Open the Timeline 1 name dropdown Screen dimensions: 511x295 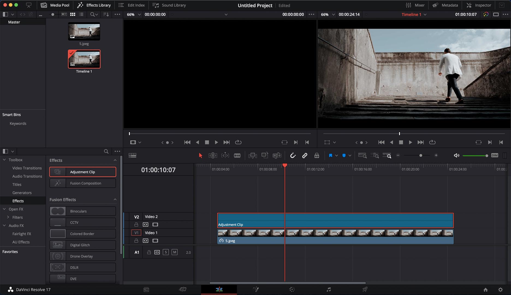[425, 14]
